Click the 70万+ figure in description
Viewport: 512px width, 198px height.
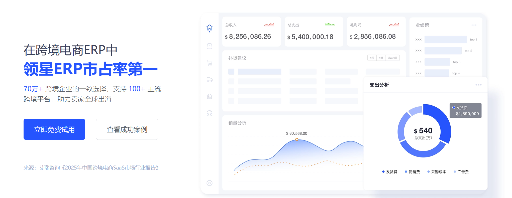click(33, 89)
